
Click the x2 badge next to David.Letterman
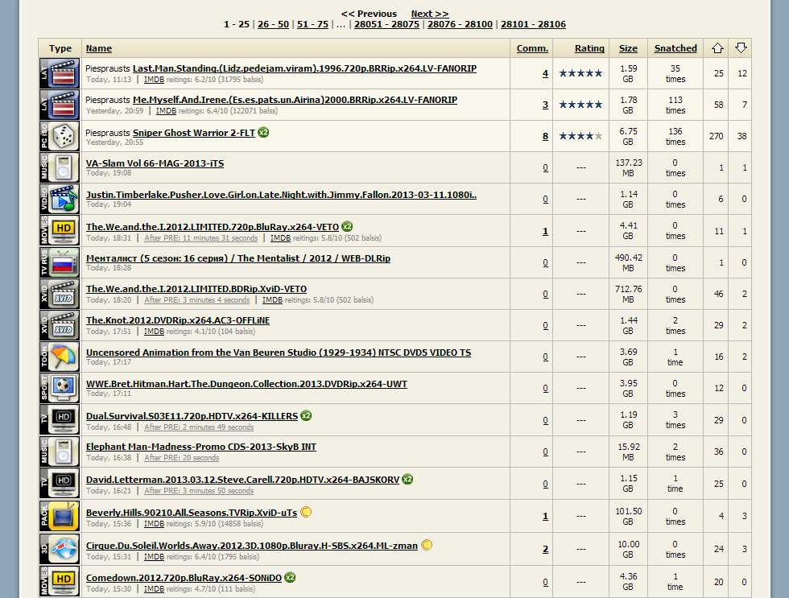(407, 479)
